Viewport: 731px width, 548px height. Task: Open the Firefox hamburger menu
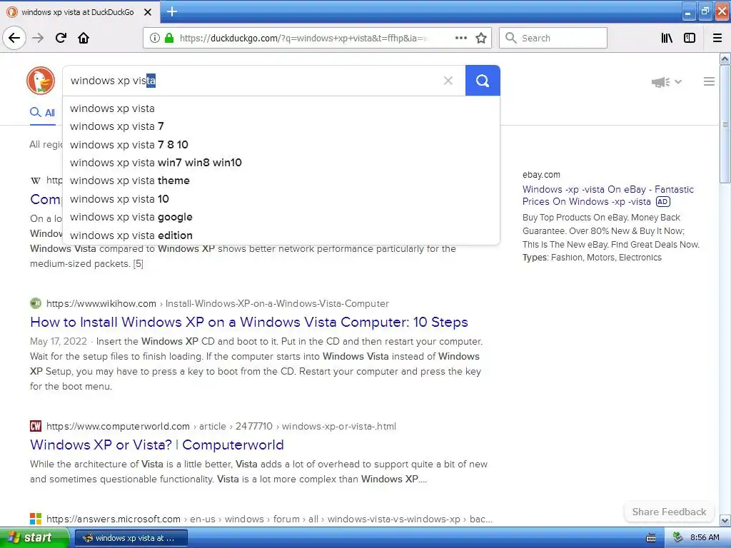click(x=717, y=39)
